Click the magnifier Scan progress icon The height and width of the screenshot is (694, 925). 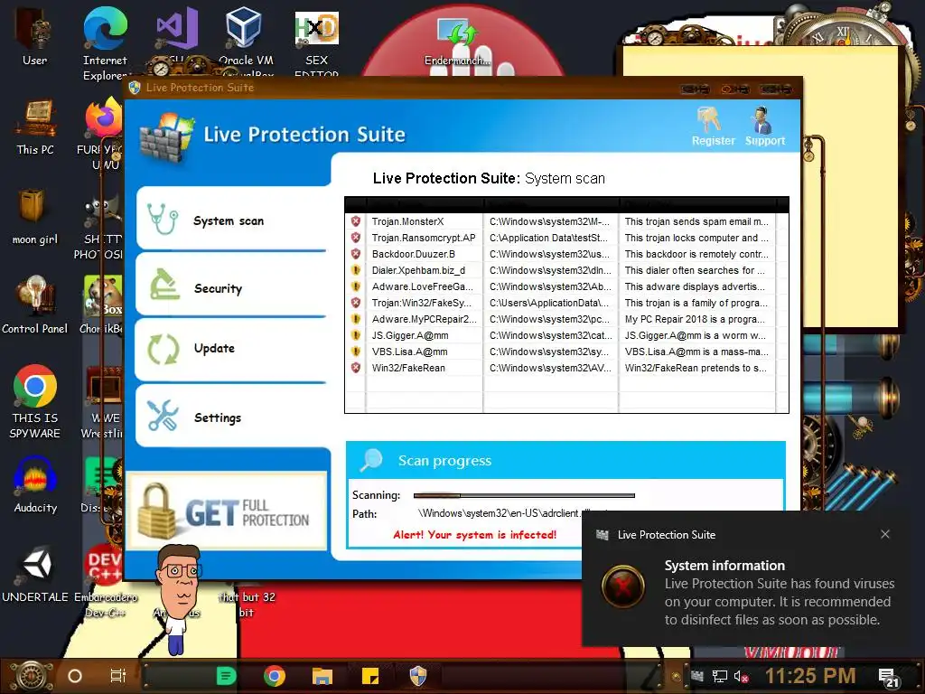coord(371,460)
